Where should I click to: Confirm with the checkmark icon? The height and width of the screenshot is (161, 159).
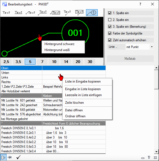(18, 157)
